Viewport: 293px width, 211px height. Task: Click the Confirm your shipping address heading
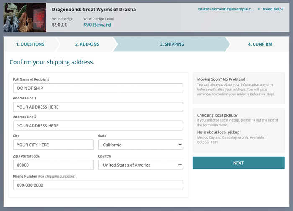tap(52, 62)
